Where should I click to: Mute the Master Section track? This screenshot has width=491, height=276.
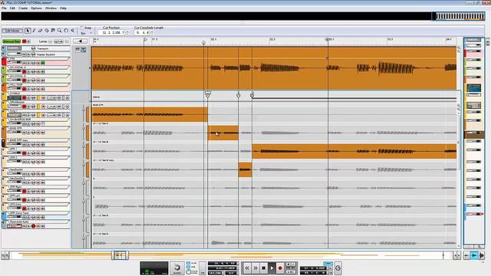(x=24, y=54)
